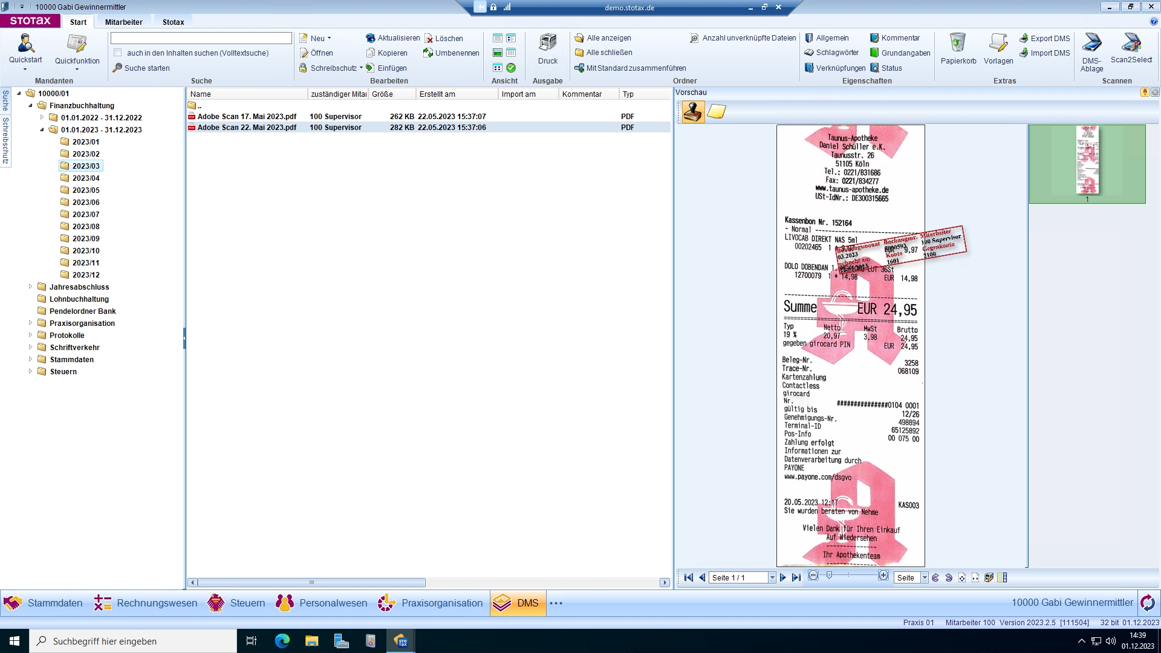Expand the Steuern folder
Viewport: 1161px width, 653px height.
(30, 371)
